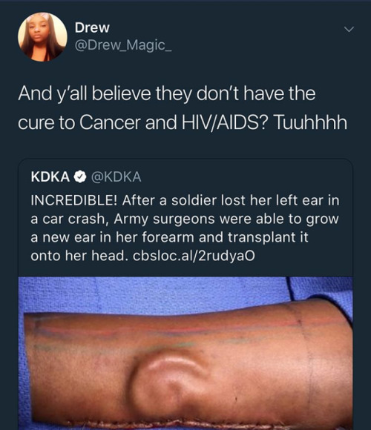The image size is (371, 430).
Task: Follow the cbsloc.al/2rudyaO link
Action: (194, 256)
